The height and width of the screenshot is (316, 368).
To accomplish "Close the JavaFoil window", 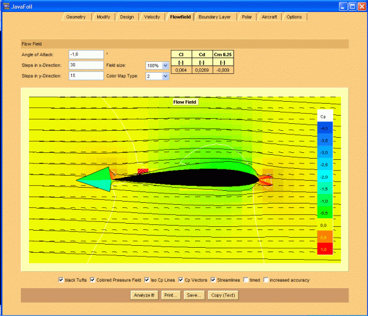I will pos(362,6).
